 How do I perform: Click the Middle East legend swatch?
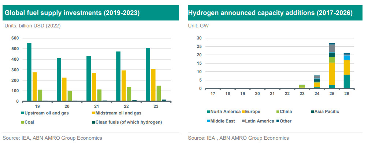(208, 121)
